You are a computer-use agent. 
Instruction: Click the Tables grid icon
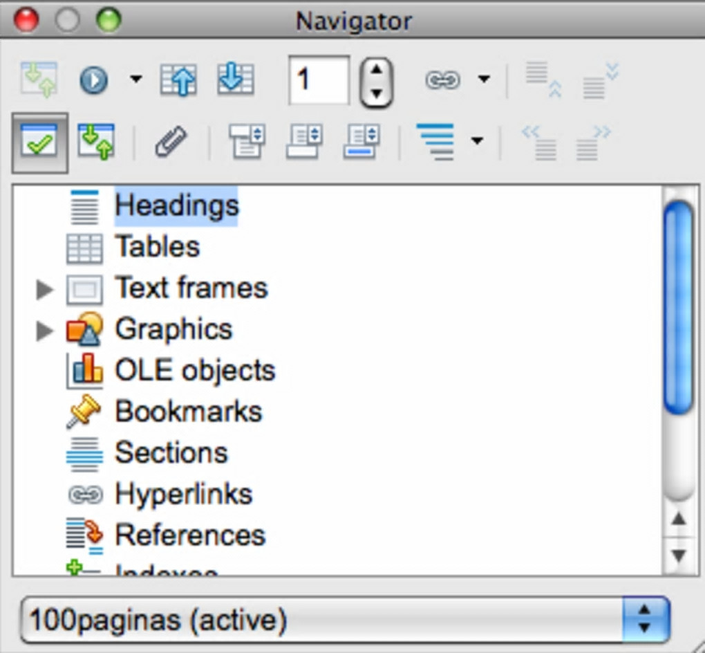point(84,248)
